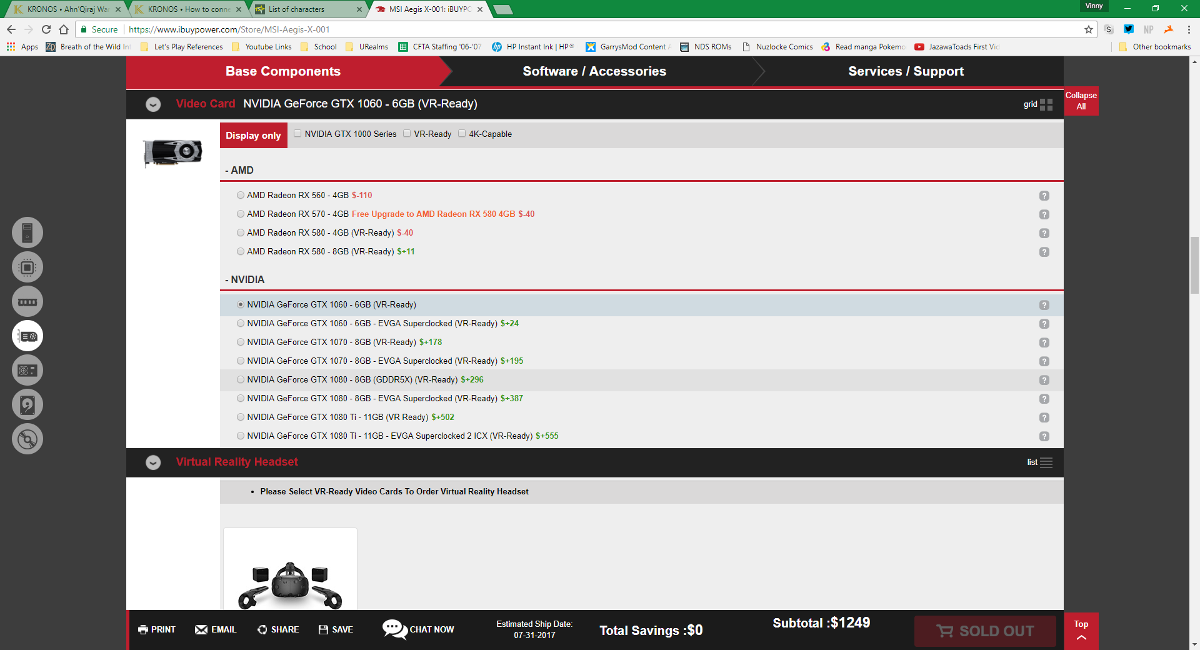Show help for GTX 1080 GDDR5X
This screenshot has width=1200, height=650.
point(1044,380)
